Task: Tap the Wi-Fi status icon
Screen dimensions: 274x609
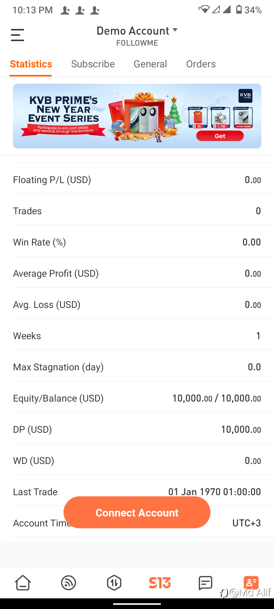Action: 204,10
